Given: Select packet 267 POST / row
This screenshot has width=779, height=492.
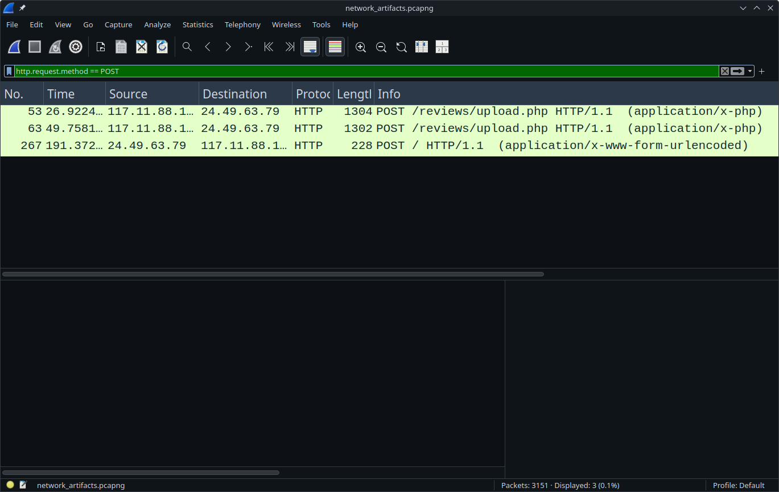Looking at the screenshot, I should coord(389,146).
